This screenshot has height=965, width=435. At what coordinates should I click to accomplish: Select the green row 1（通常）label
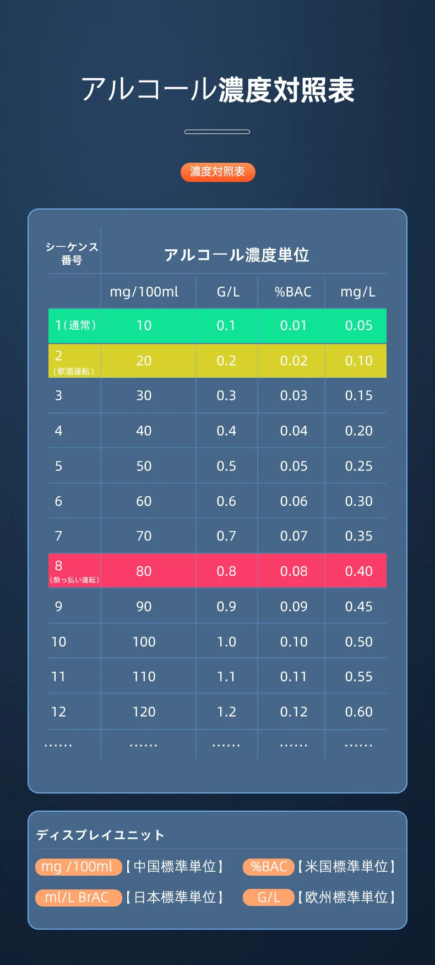(75, 325)
